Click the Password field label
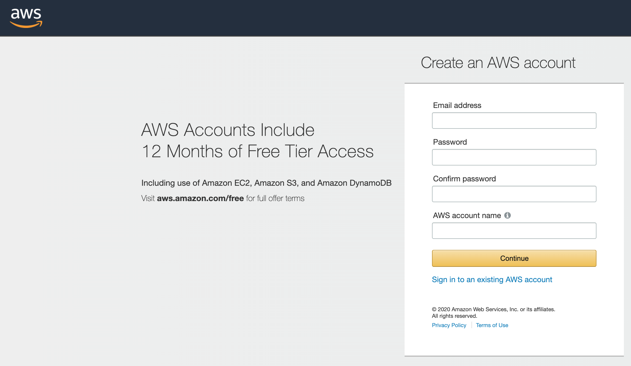The image size is (631, 366). coord(449,142)
